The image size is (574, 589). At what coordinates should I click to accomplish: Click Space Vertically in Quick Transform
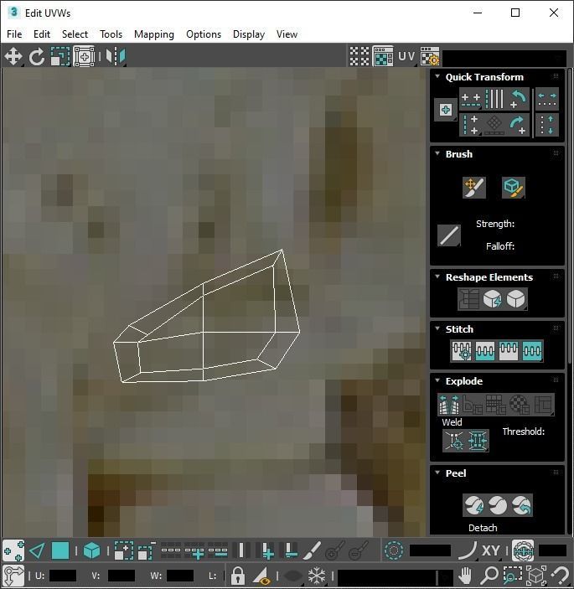pyautogui.click(x=547, y=125)
